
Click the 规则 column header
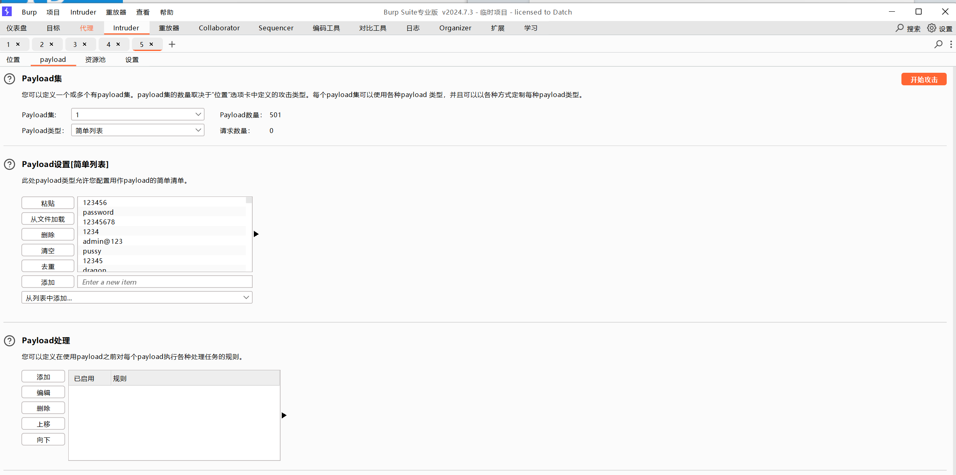click(x=195, y=378)
